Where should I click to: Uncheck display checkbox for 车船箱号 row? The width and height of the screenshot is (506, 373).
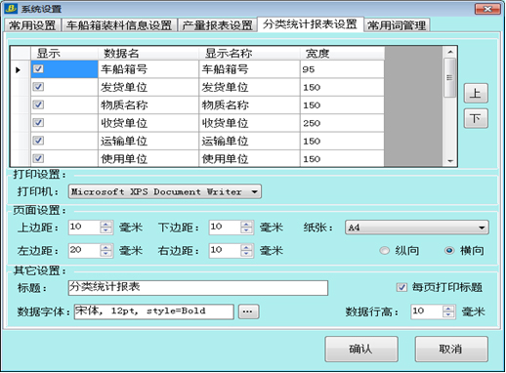tap(38, 69)
